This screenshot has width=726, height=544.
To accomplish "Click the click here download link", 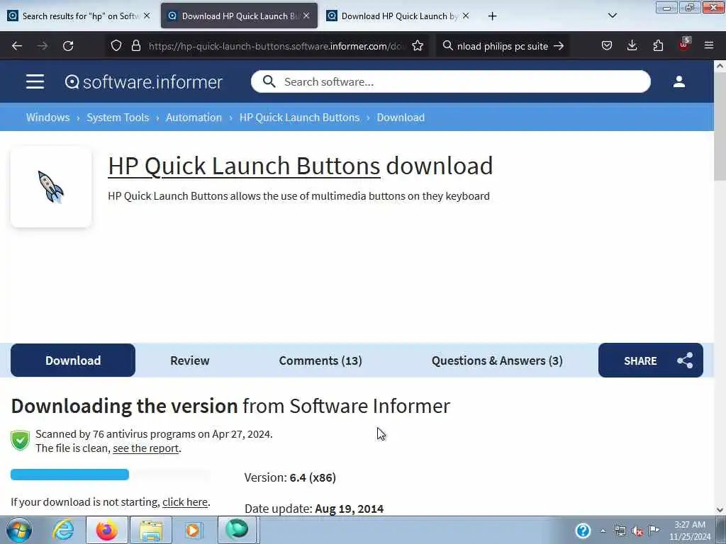I will (x=185, y=502).
